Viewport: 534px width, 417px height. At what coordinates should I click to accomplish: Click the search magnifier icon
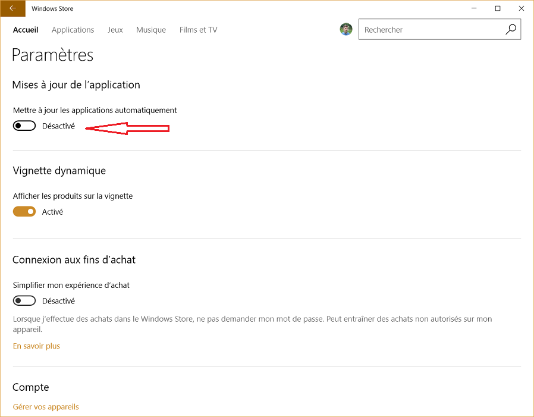(x=510, y=30)
